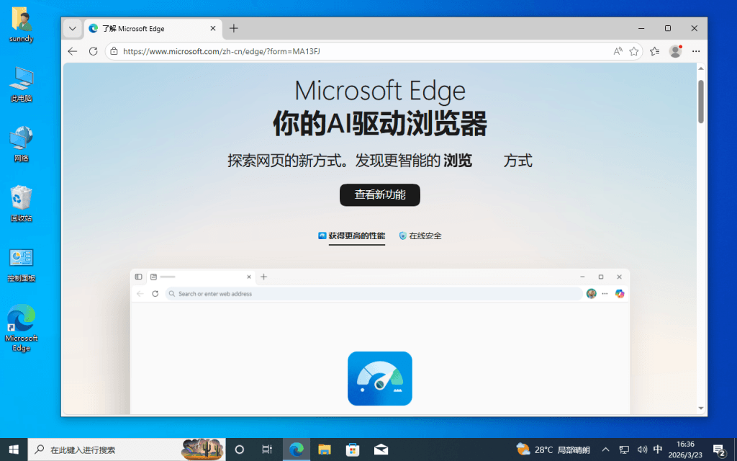Click the mockup browser profile avatar
The height and width of the screenshot is (461, 737).
click(592, 294)
